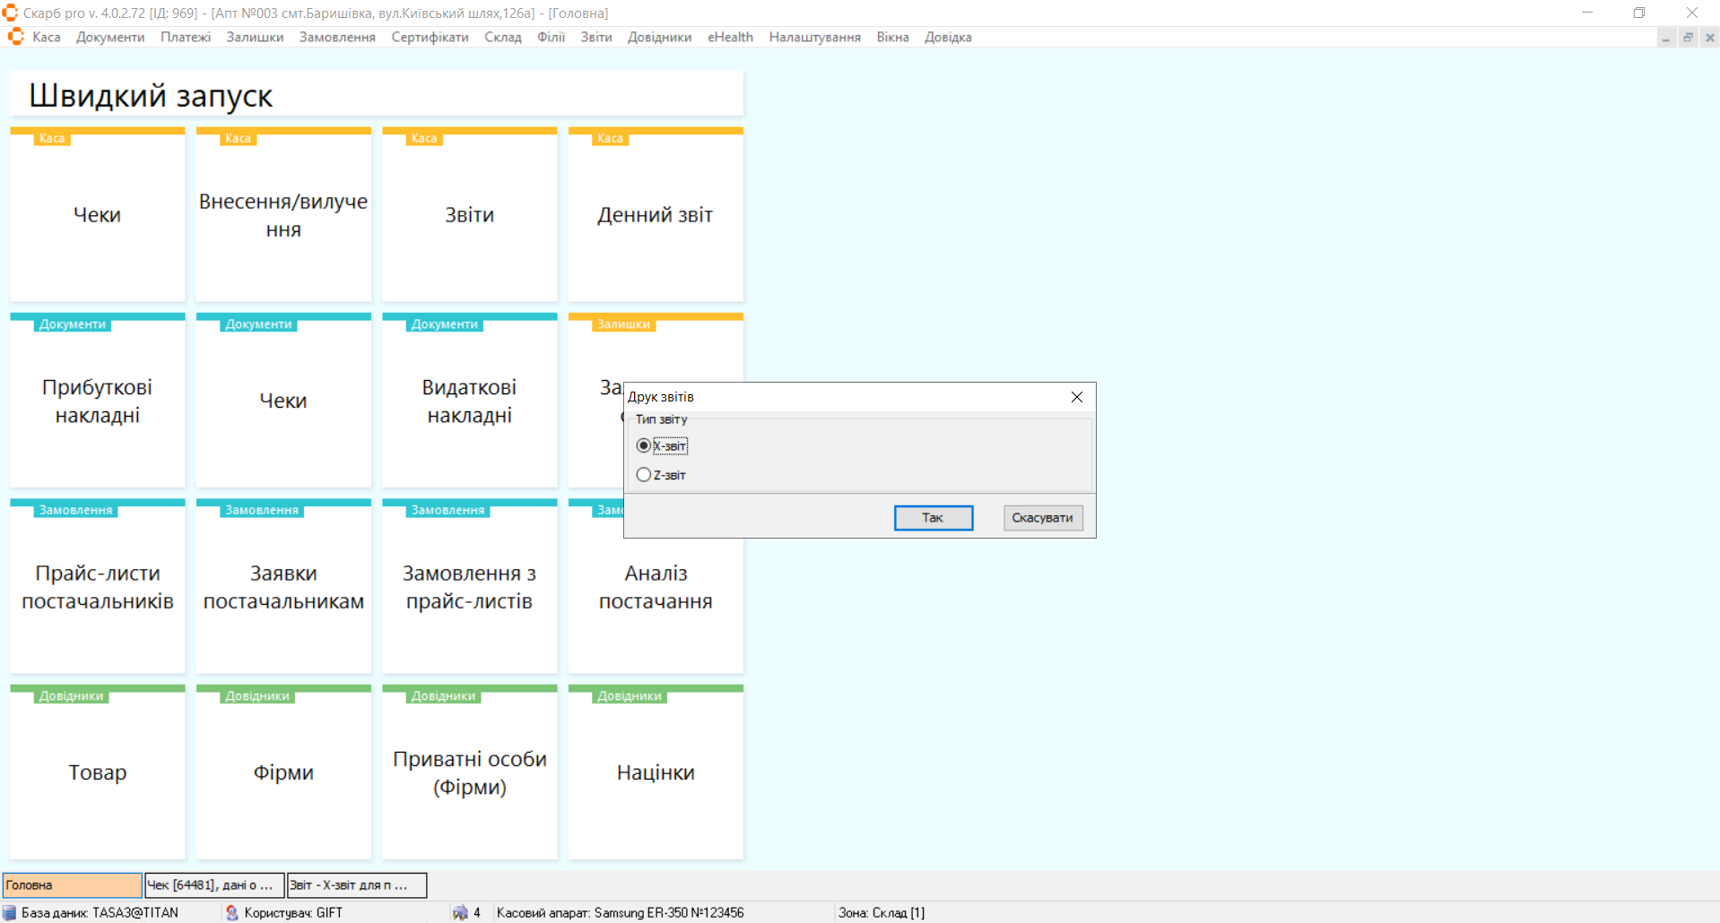
Task: Close the Друк звітів dialog
Action: point(1076,397)
